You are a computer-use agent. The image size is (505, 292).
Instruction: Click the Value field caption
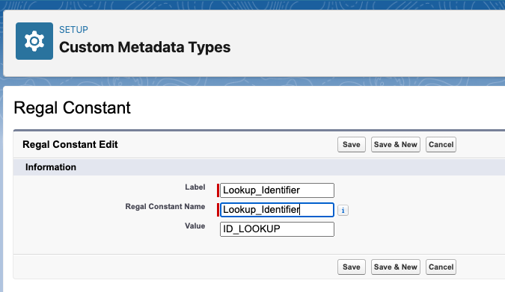point(195,226)
